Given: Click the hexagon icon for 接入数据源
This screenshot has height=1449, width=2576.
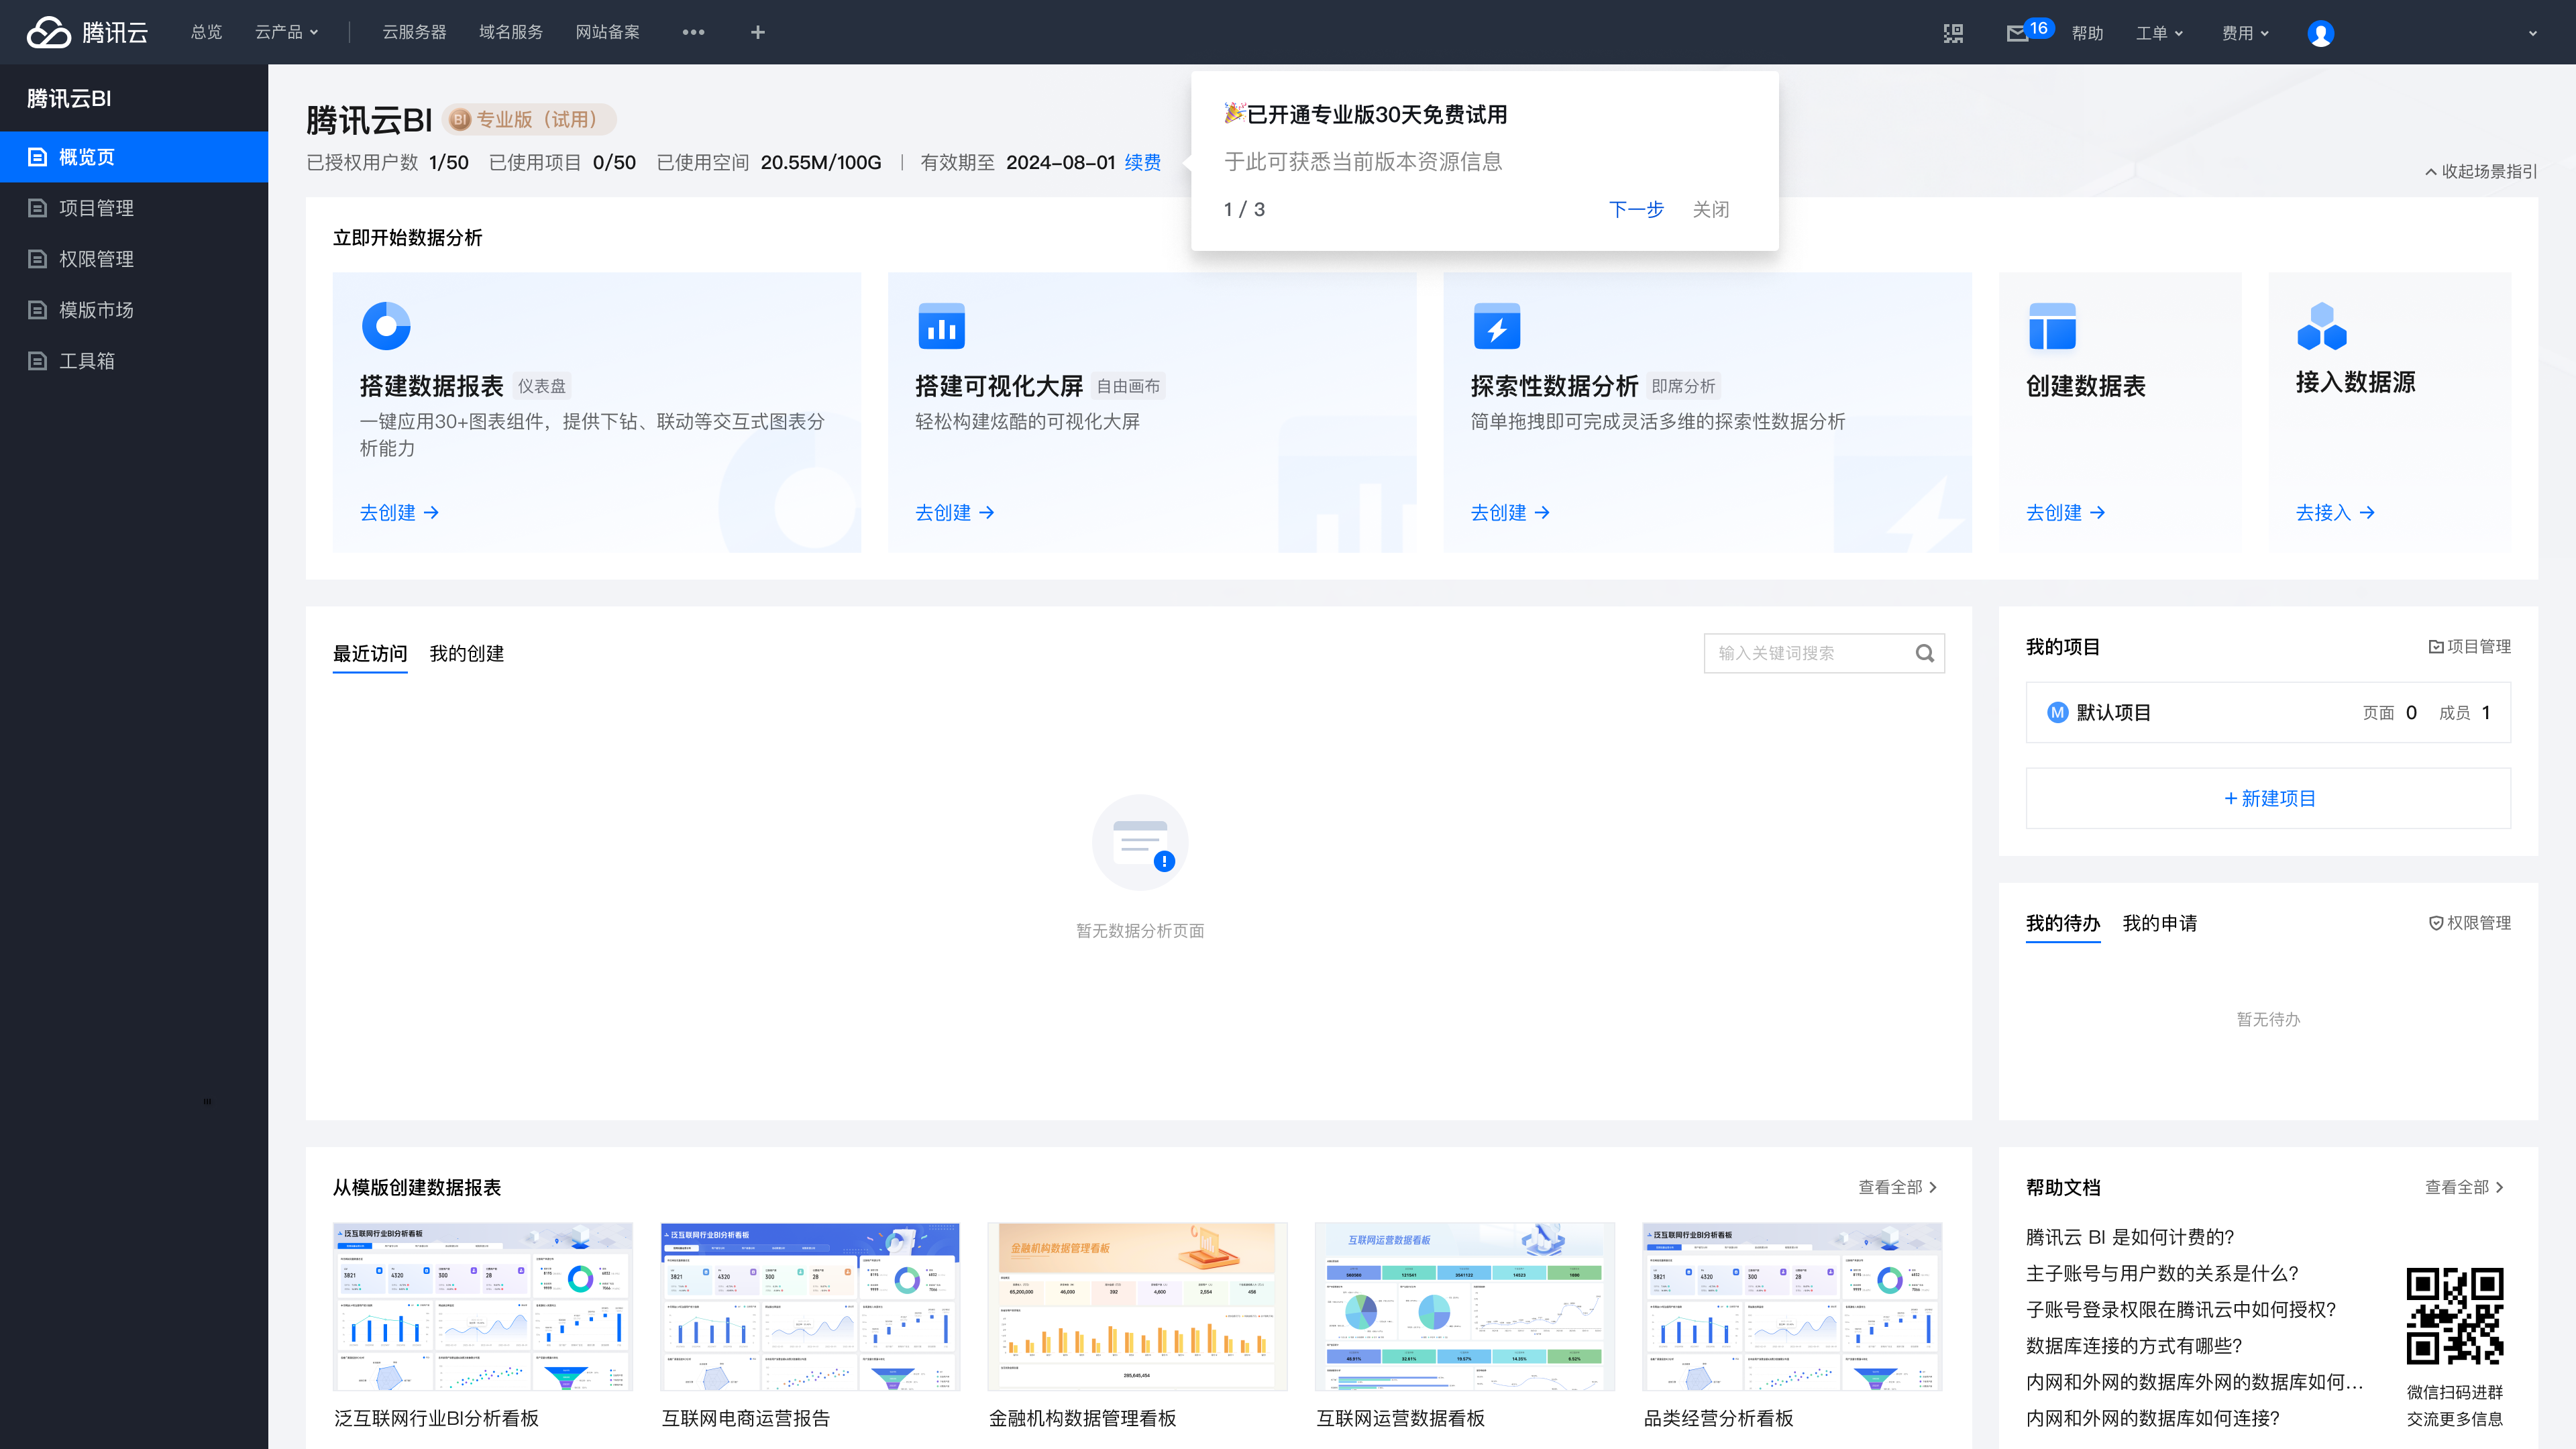Looking at the screenshot, I should (x=2322, y=326).
